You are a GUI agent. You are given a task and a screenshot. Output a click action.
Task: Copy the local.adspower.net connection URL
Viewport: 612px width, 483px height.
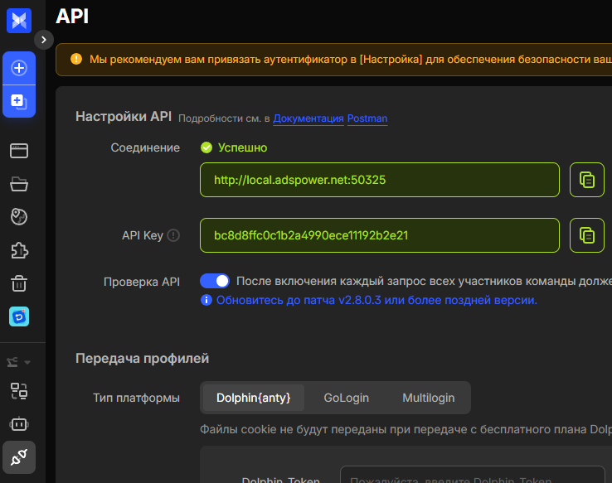click(x=587, y=180)
